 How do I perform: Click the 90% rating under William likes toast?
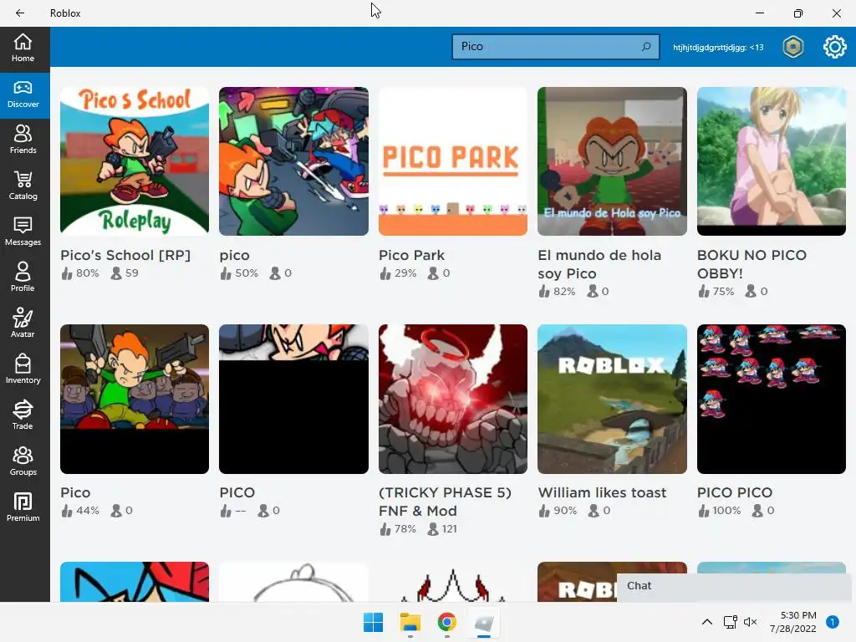(565, 511)
